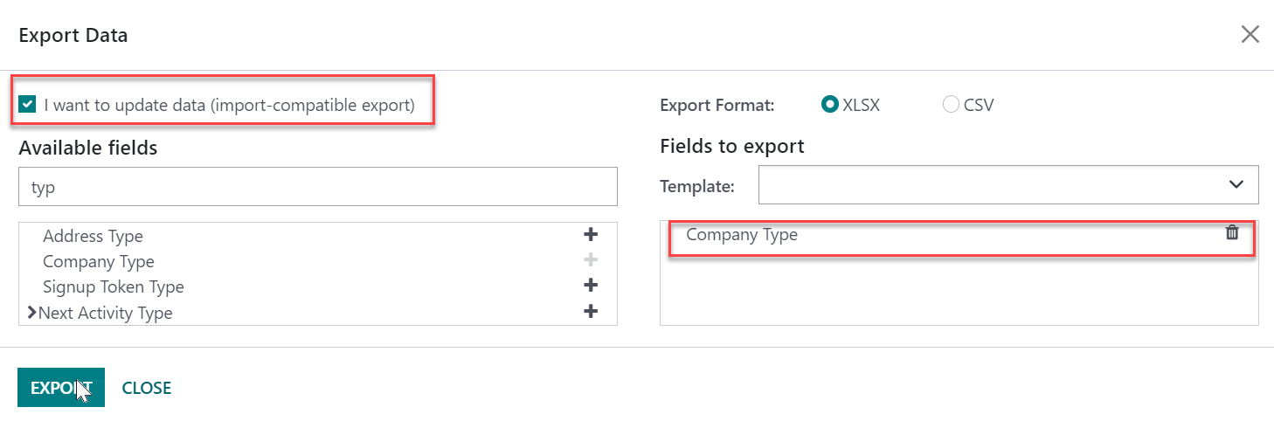Select Company Type in fields to export

coord(742,234)
